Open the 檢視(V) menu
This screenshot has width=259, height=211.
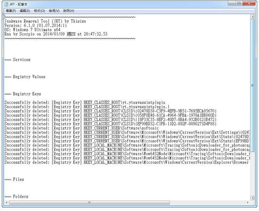(54, 11)
